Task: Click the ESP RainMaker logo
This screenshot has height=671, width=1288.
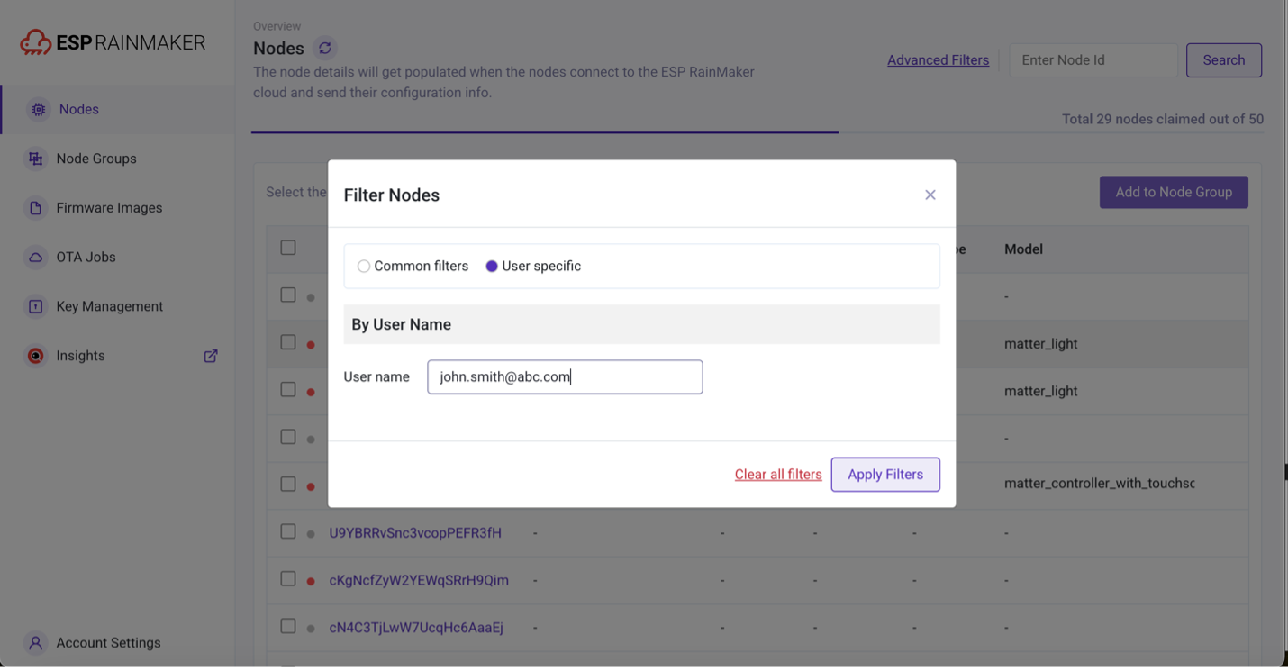Action: (113, 42)
